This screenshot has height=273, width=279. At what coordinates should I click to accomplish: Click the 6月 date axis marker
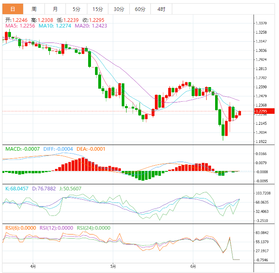(193, 267)
